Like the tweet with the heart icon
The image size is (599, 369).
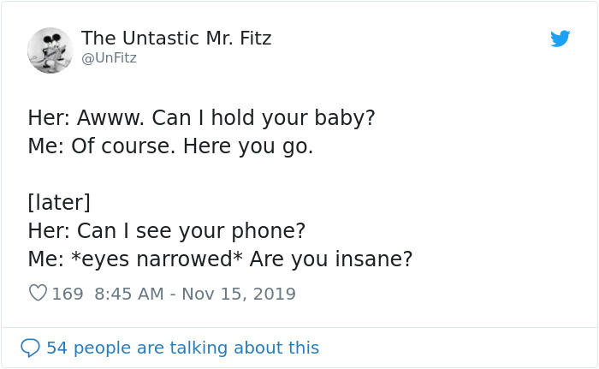(x=38, y=294)
